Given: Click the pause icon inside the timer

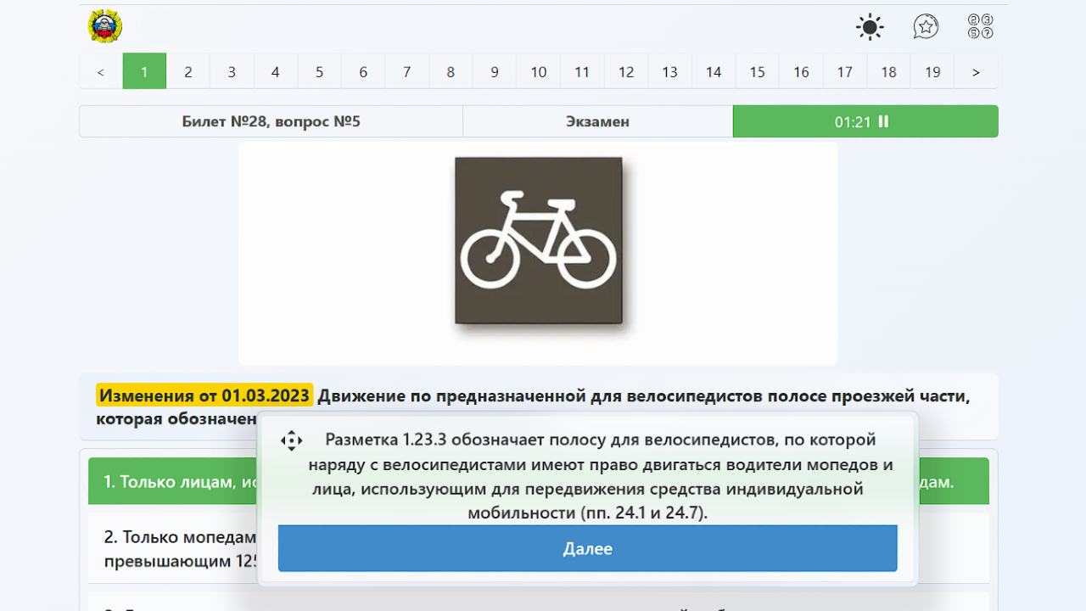Looking at the screenshot, I should coord(882,121).
